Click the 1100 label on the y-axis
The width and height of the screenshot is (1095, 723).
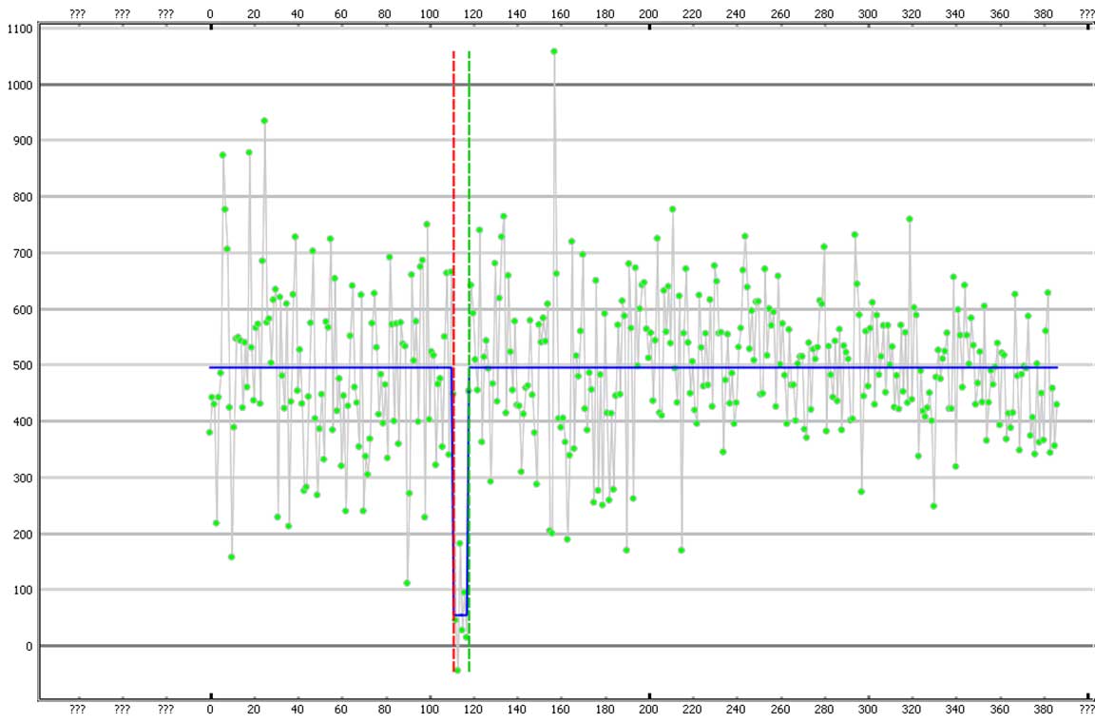20,29
